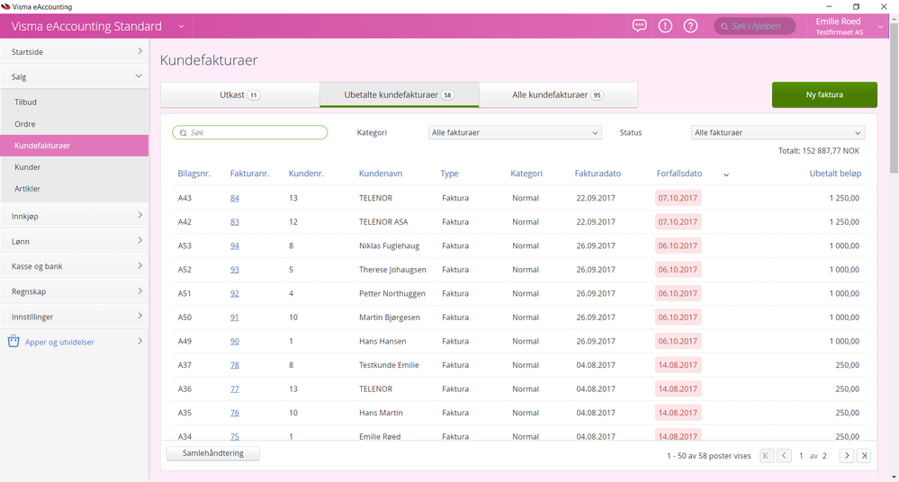Open the help question mark icon
Image resolution: width=899 pixels, height=482 pixels.
point(690,26)
